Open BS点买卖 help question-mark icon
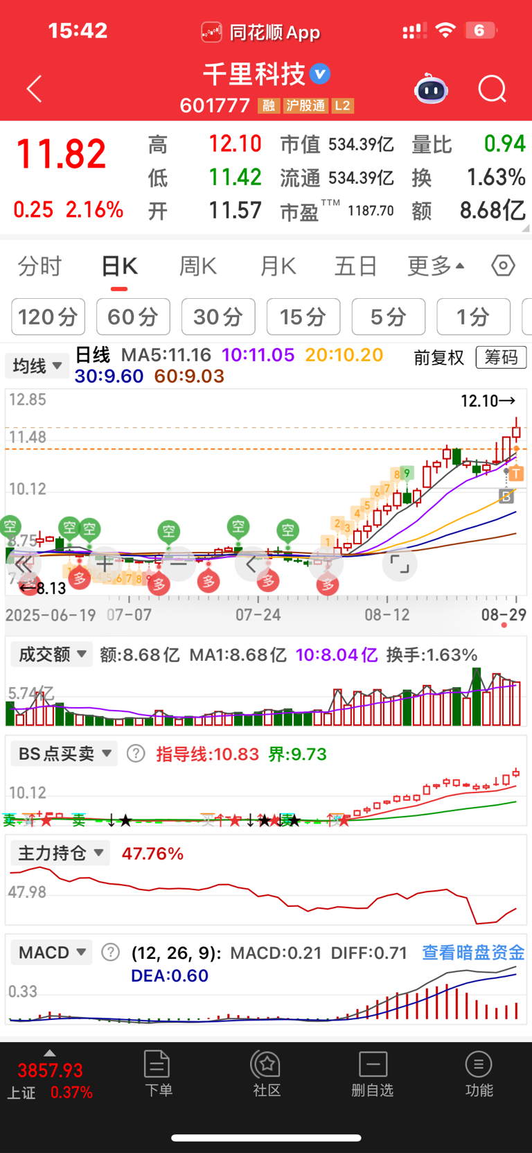 [x=136, y=754]
